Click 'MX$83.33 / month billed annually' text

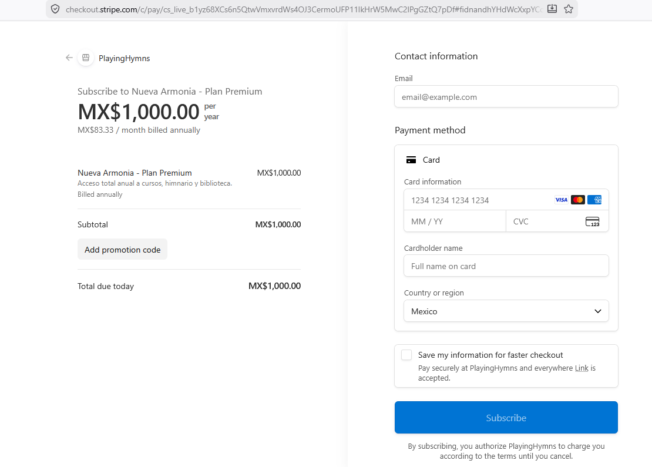pos(139,130)
